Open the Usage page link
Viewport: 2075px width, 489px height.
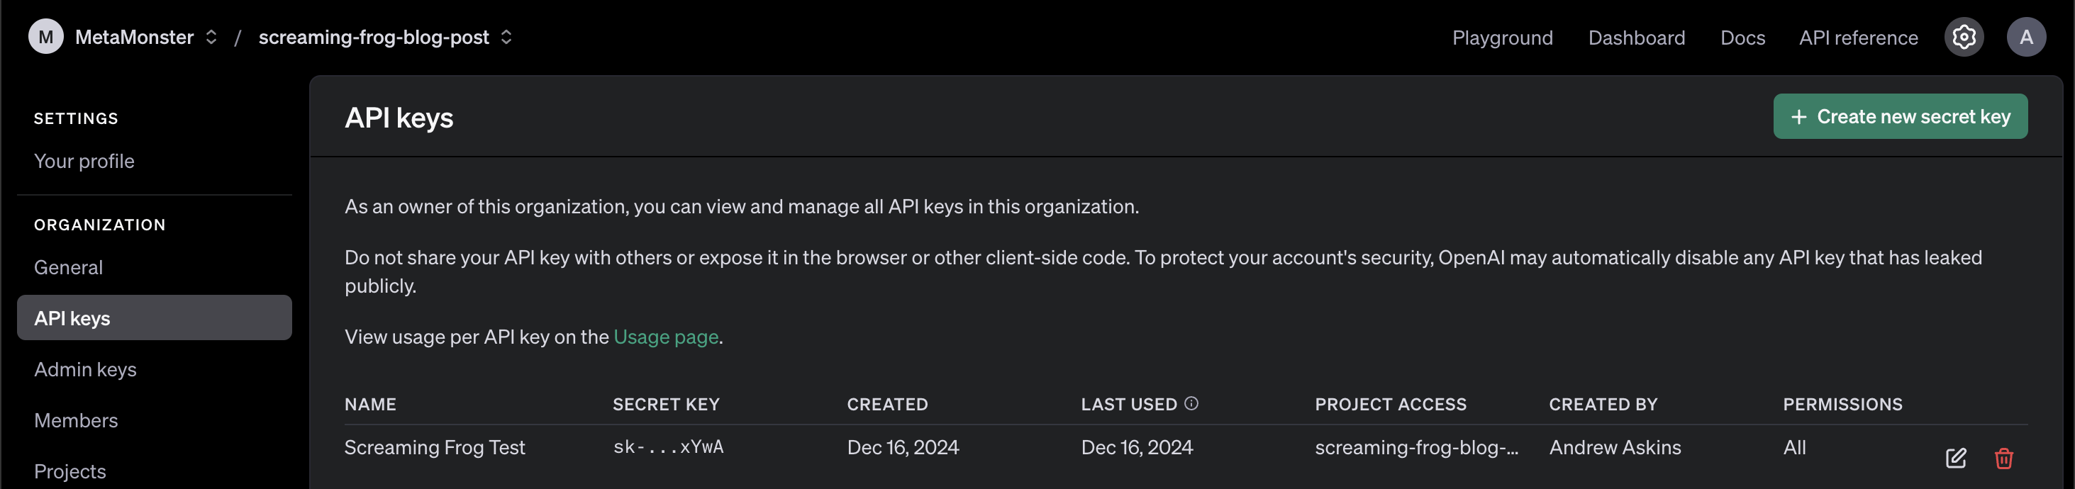665,337
